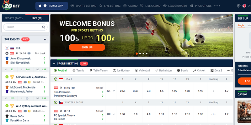Open the three-dots more menu in navbar
This screenshot has height=125, width=251.
tap(217, 6)
